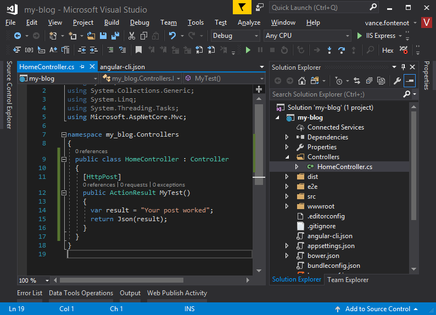The width and height of the screenshot is (436, 315).
Task: Open the Debug configuration dropdown
Action: pos(235,36)
